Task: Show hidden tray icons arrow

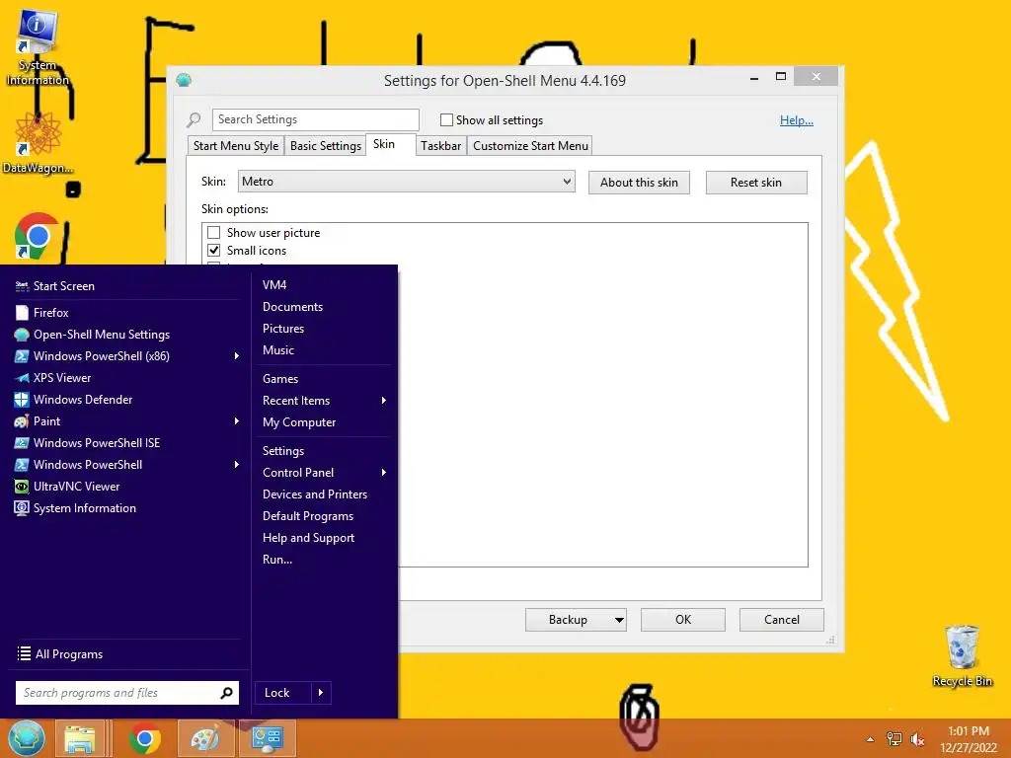Action: 870,739
